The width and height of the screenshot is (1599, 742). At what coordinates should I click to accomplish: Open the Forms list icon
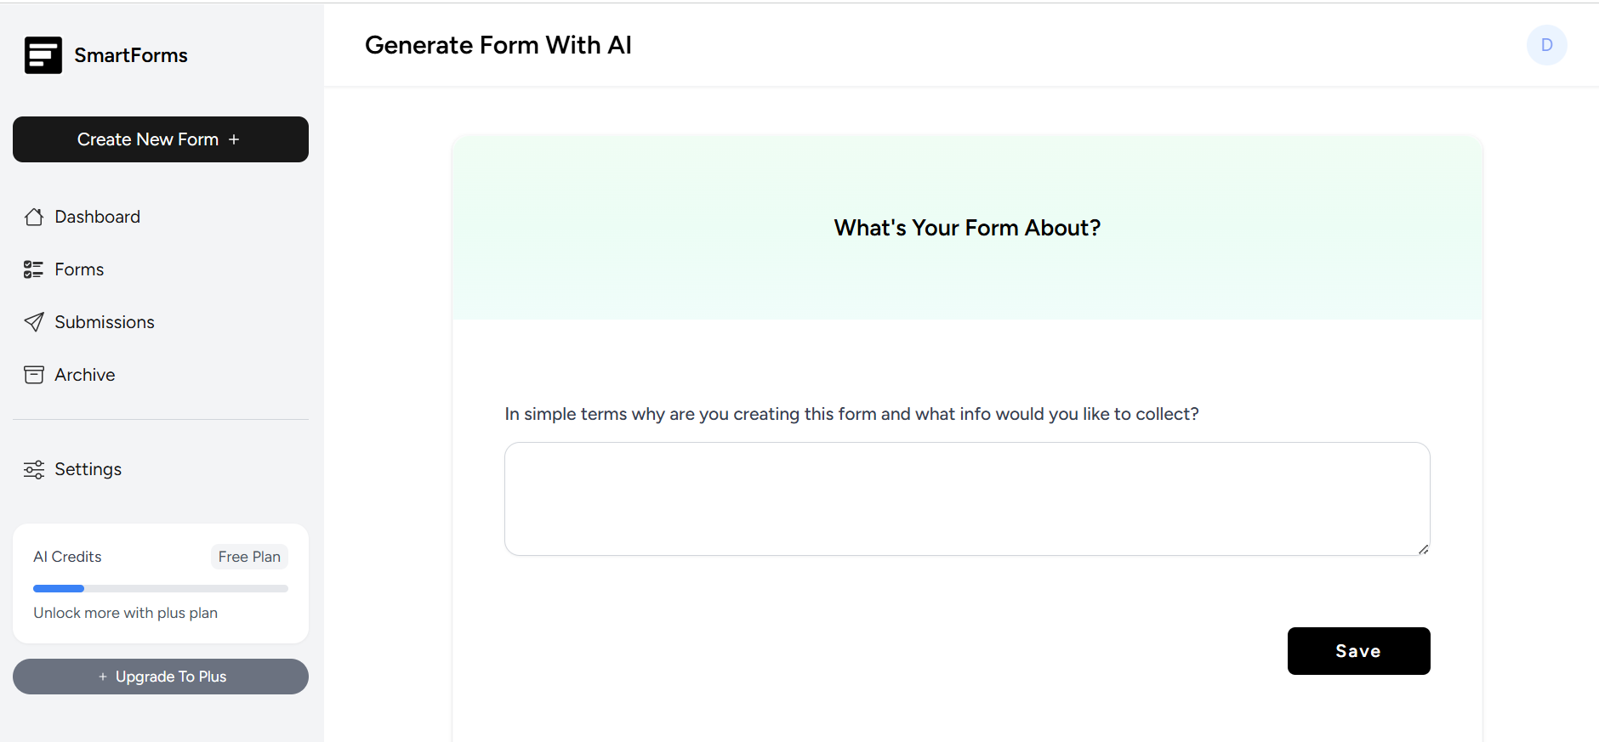pos(34,269)
